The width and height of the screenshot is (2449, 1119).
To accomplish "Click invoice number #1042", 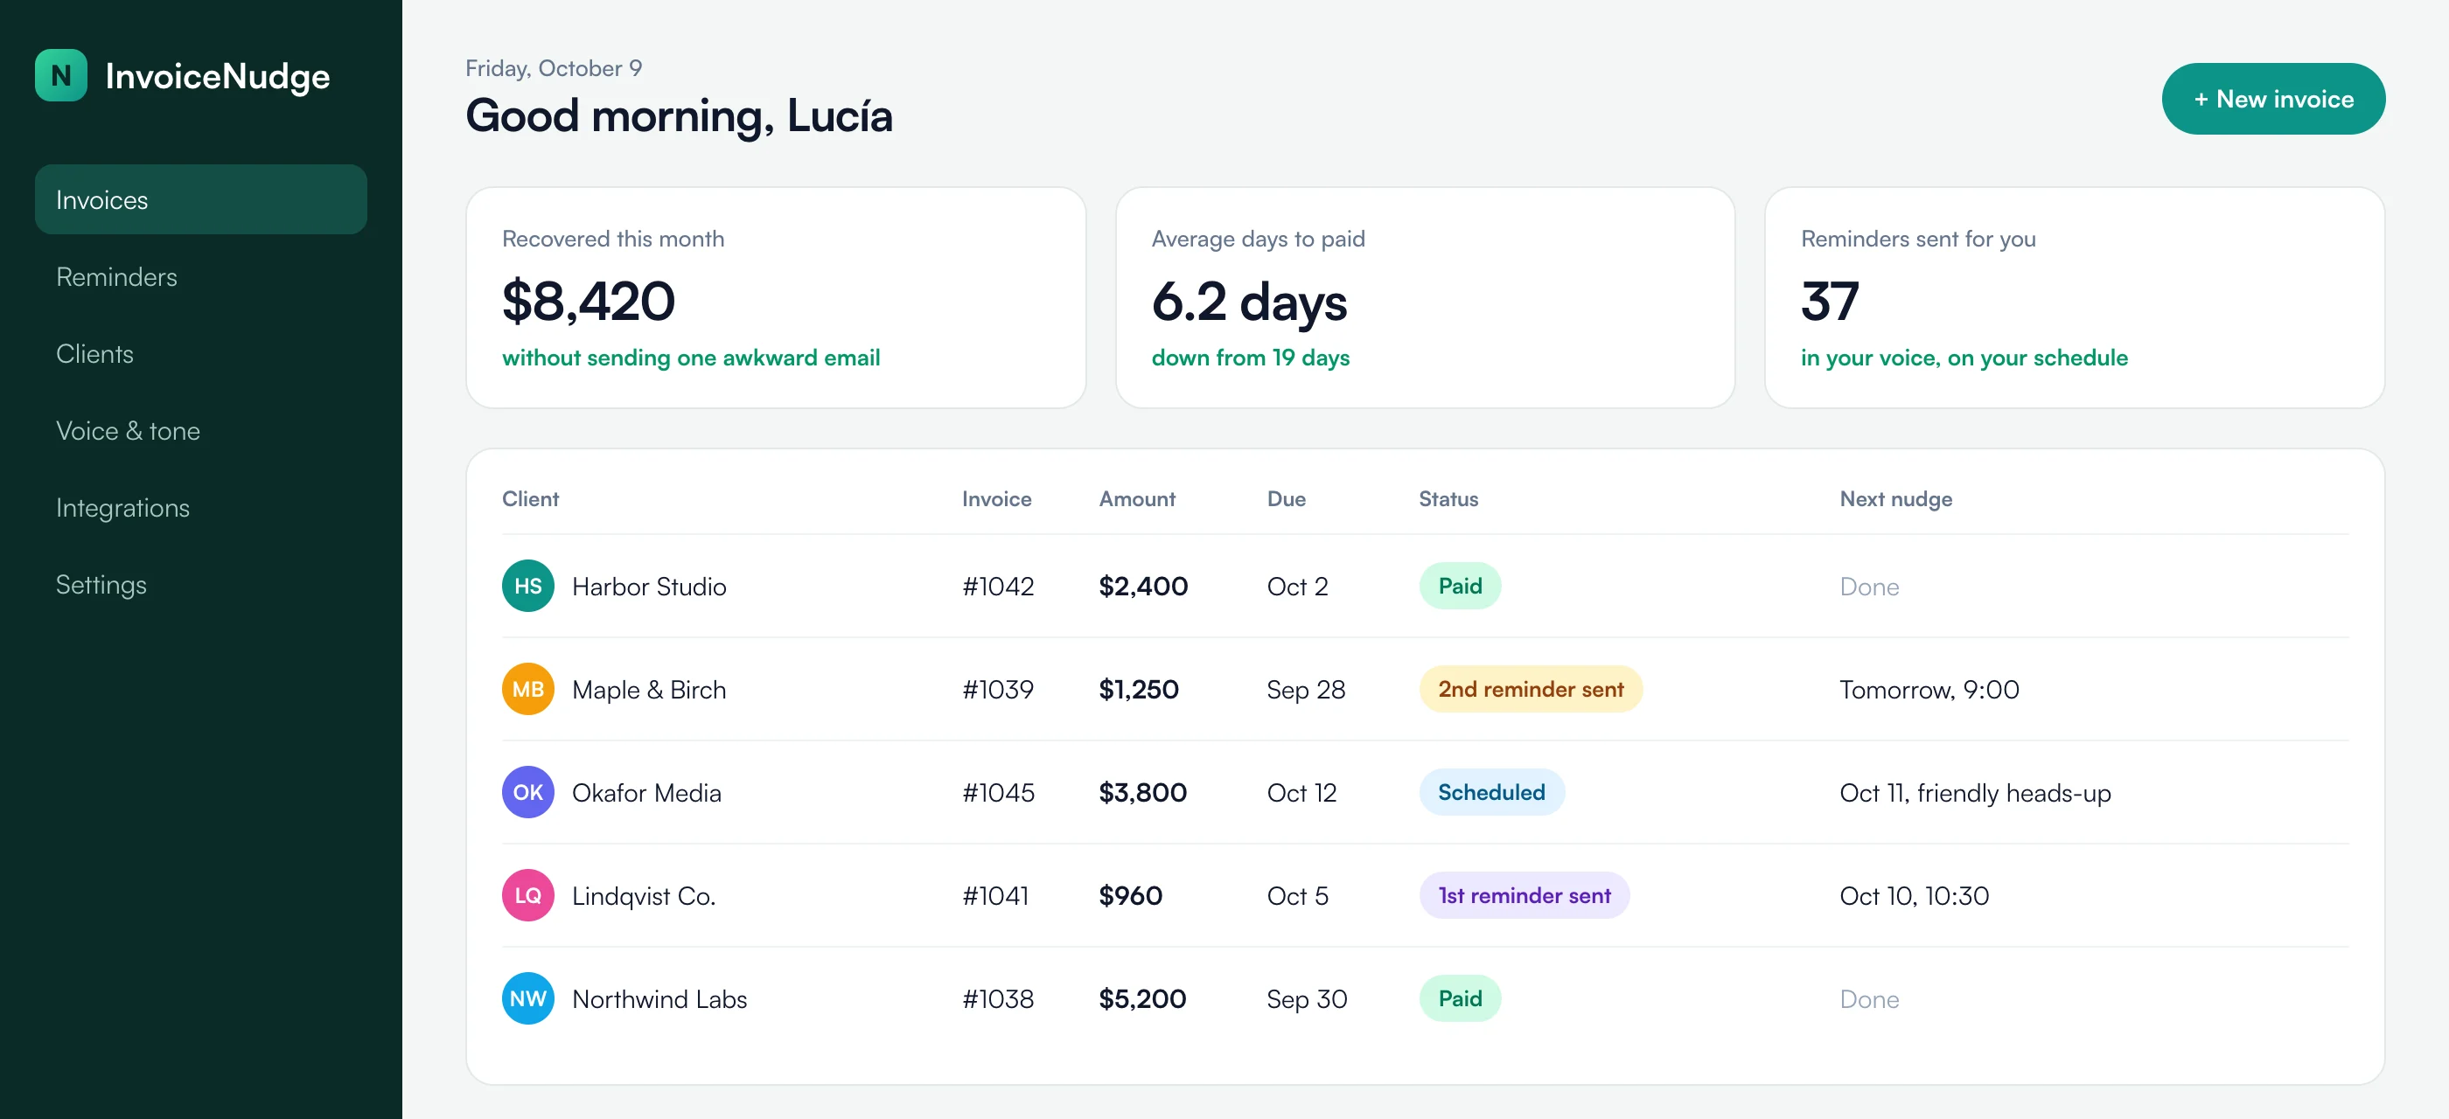I will 998,587.
